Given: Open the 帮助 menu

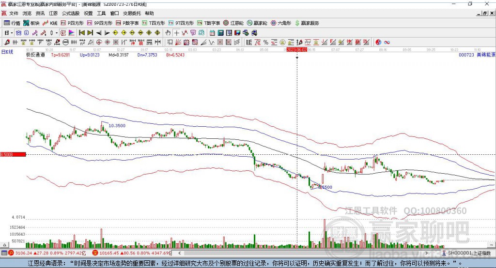Looking at the screenshot, I should click(149, 13).
